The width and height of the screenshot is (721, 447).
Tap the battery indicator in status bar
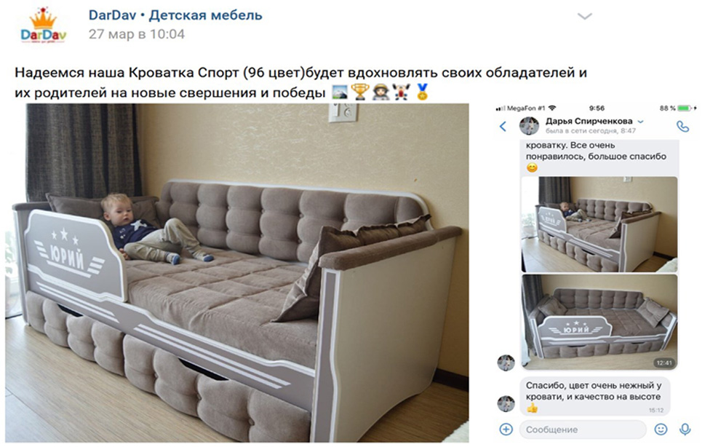click(x=684, y=108)
